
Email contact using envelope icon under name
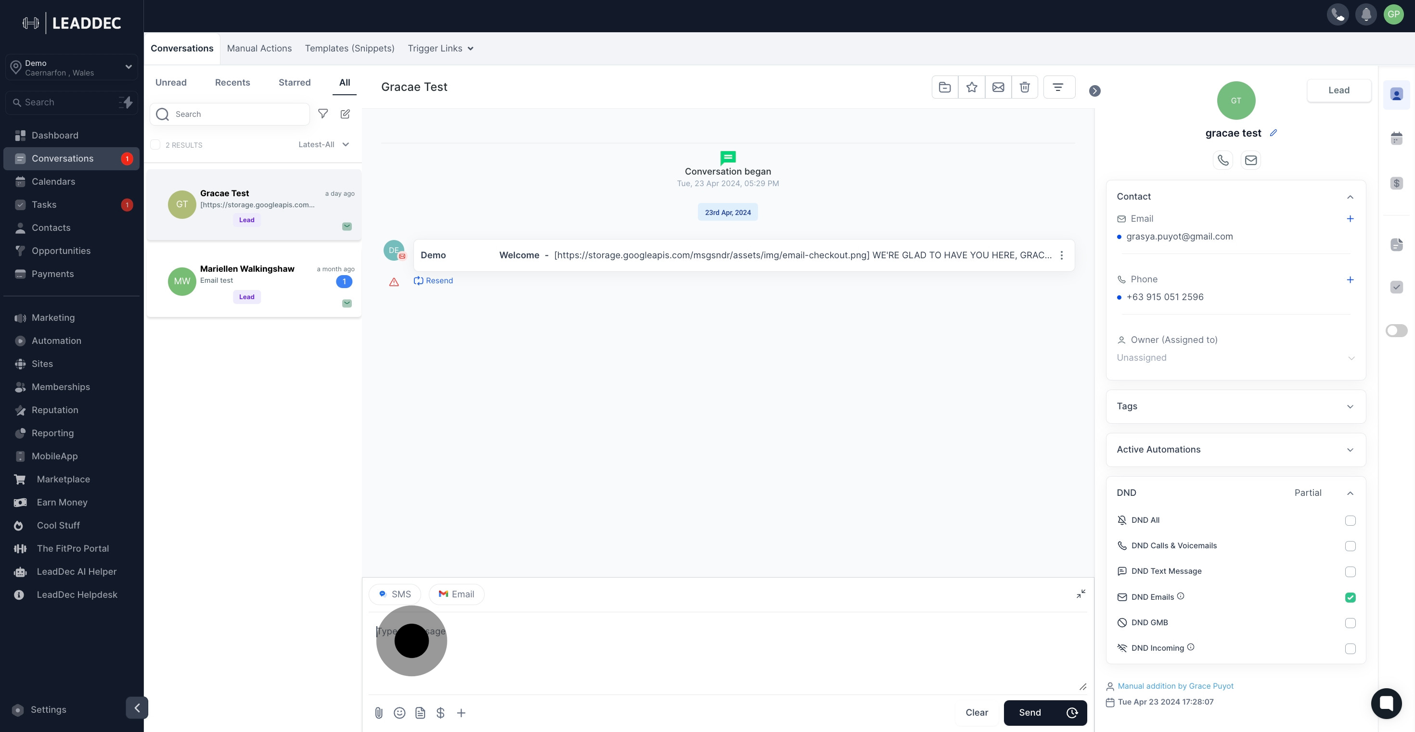1251,160
